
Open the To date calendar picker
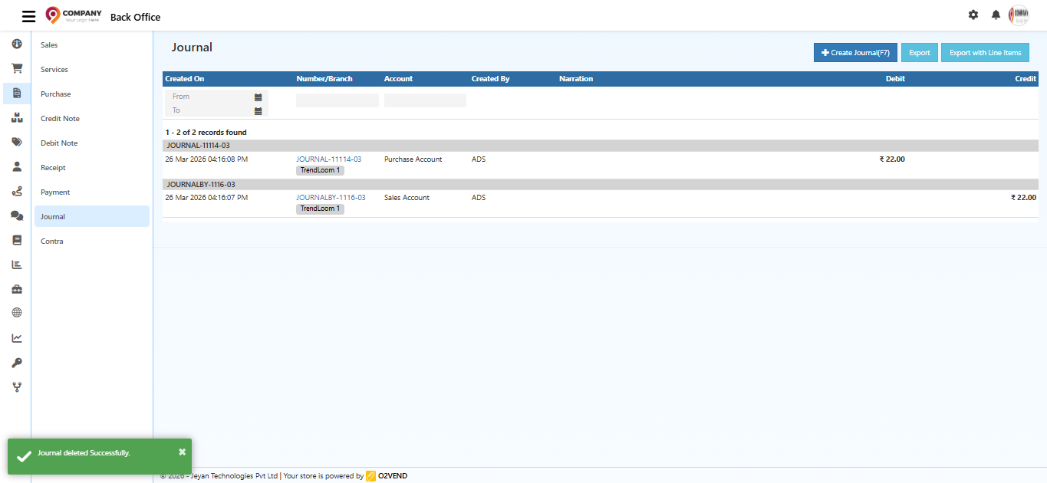(258, 111)
